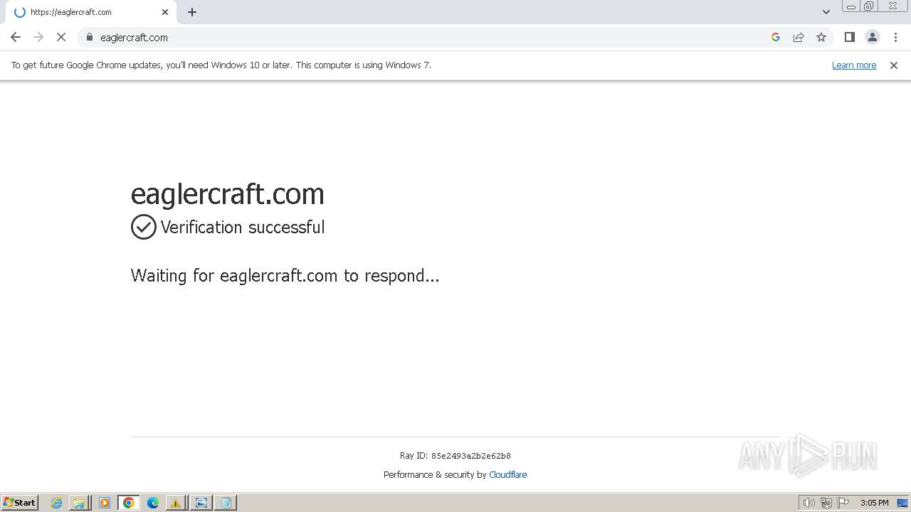Open the Chrome profile avatar menu
Viewport: 911px width, 512px height.
click(x=873, y=37)
